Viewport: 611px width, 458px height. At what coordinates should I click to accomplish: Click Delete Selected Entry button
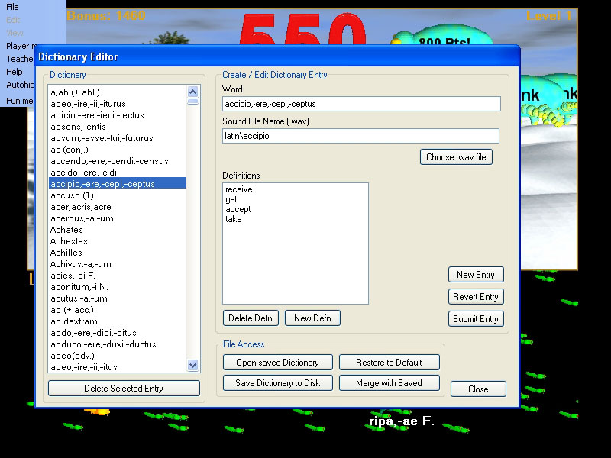pos(124,389)
